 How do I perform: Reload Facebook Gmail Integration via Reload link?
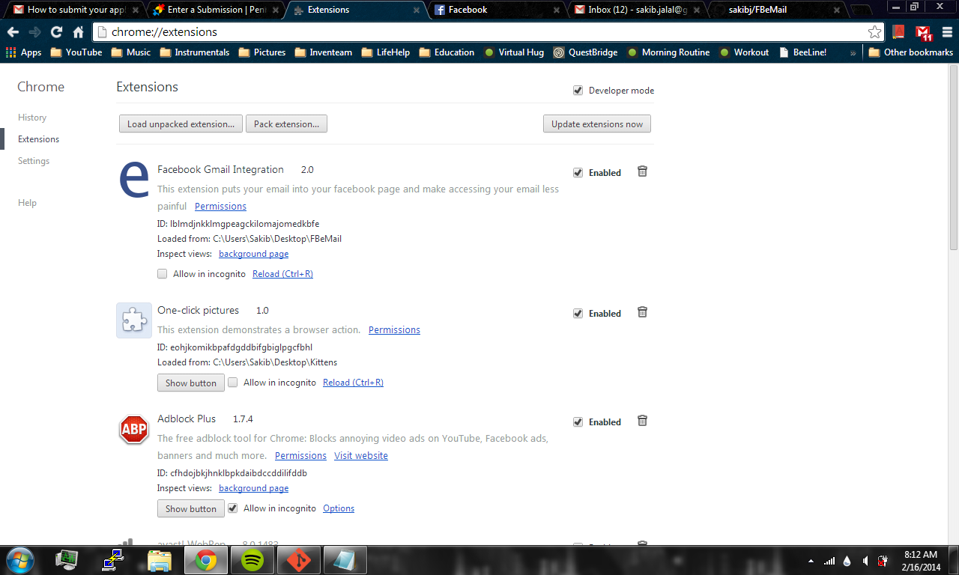[x=282, y=274]
